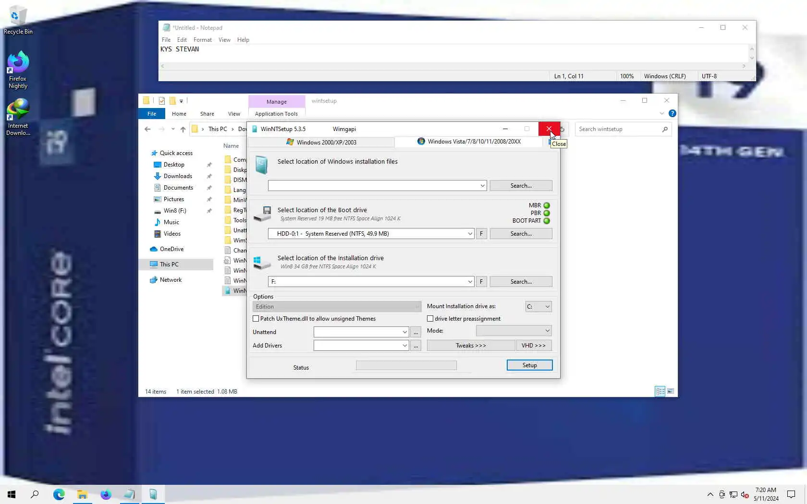Open the Format menu in Notepad
807x504 pixels.
(x=202, y=40)
